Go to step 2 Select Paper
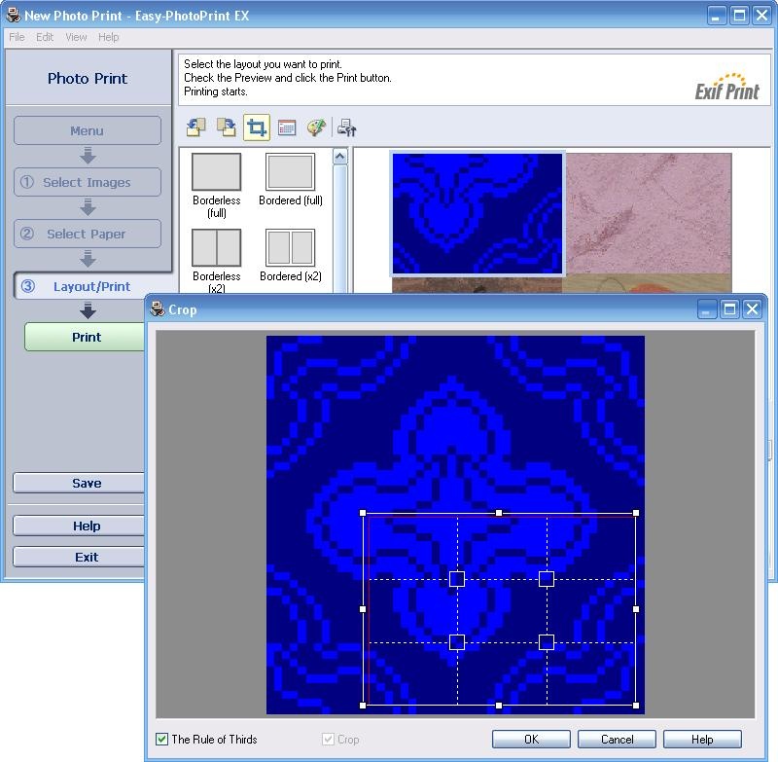Screen dimensions: 778x762 click(88, 234)
